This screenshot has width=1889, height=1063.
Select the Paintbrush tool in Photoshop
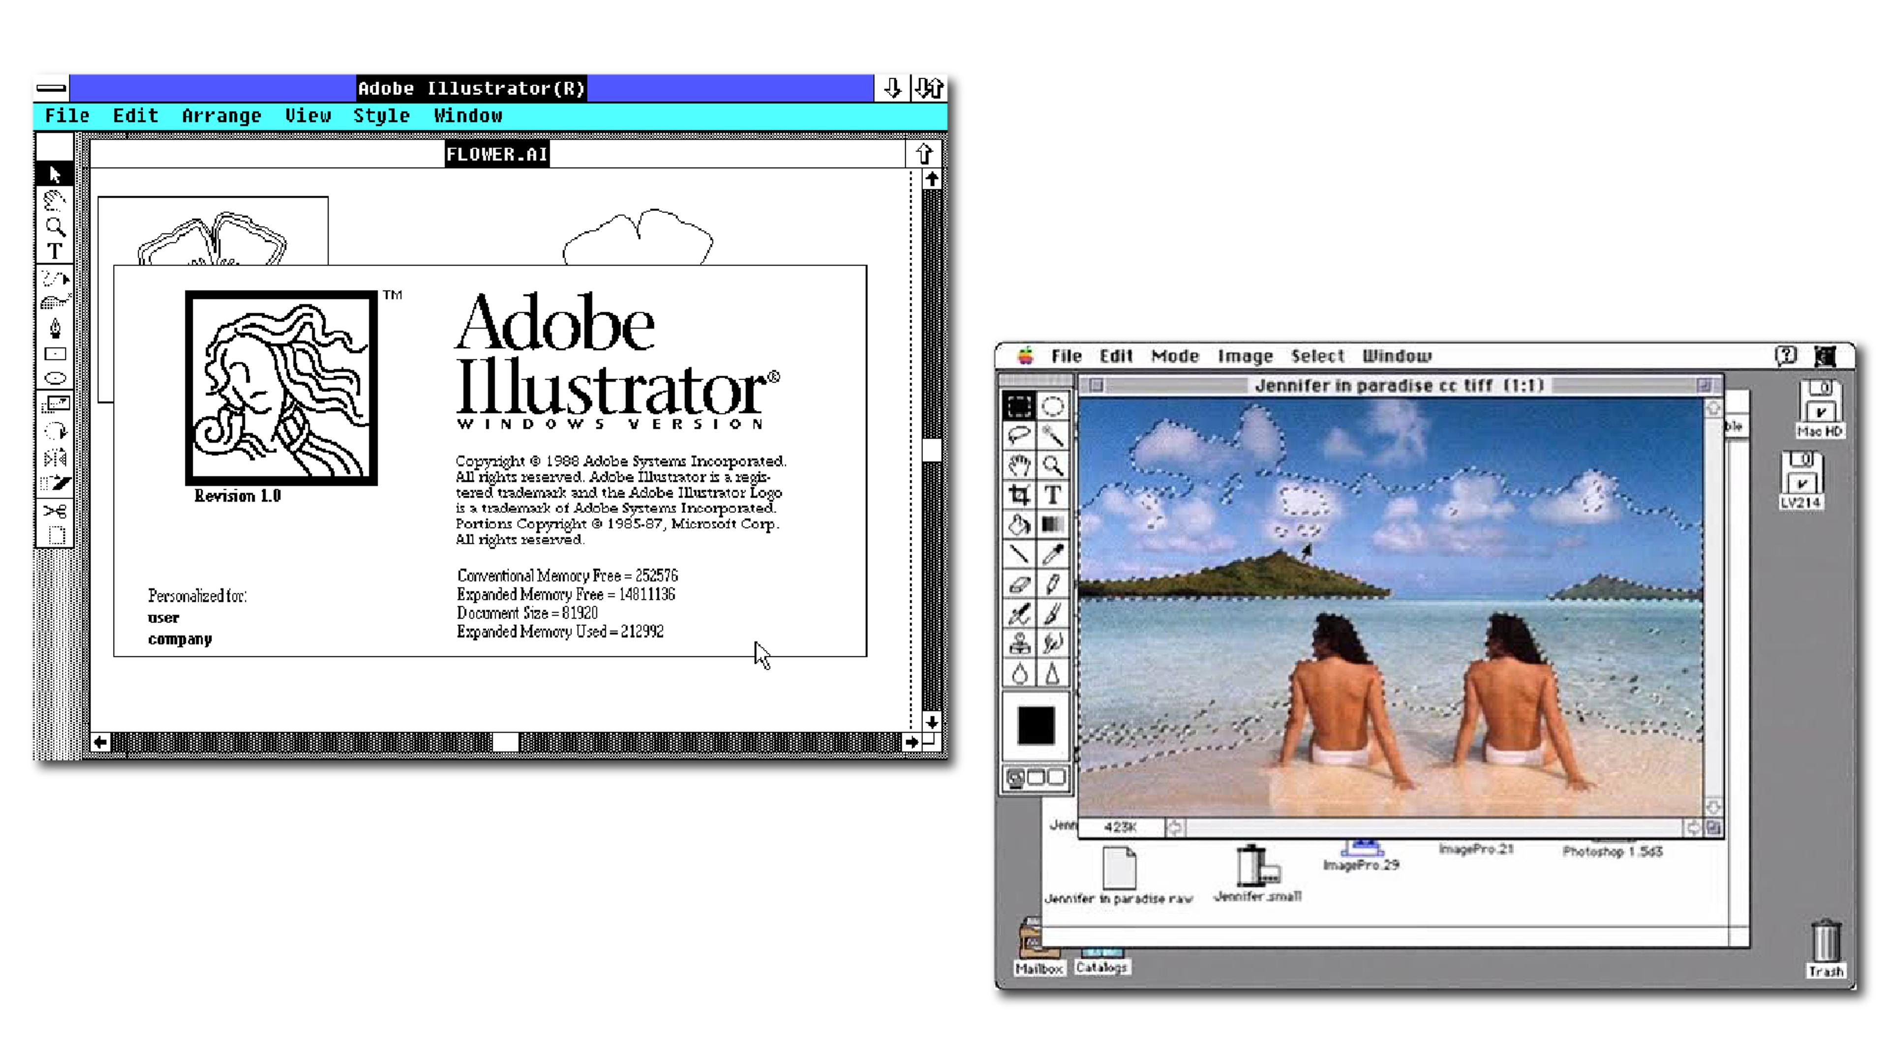[1052, 613]
